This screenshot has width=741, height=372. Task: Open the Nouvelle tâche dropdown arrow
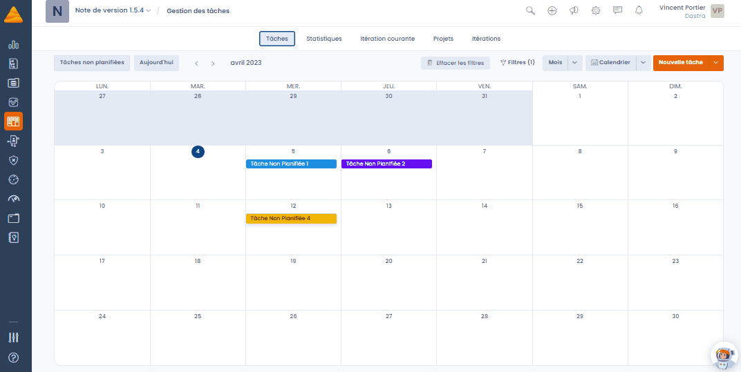pyautogui.click(x=716, y=63)
